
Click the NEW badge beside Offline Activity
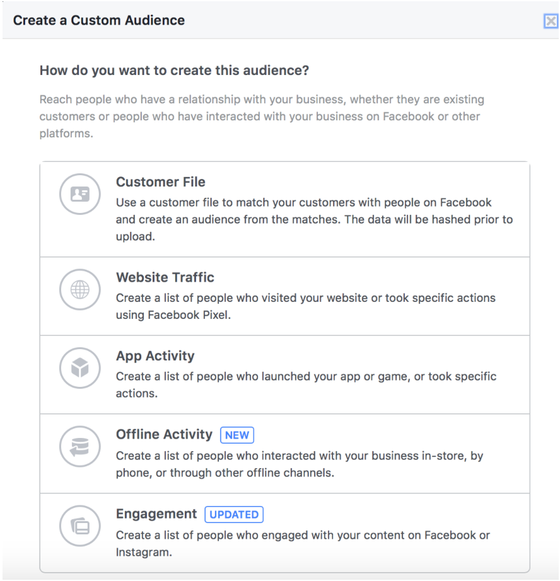pyautogui.click(x=237, y=435)
